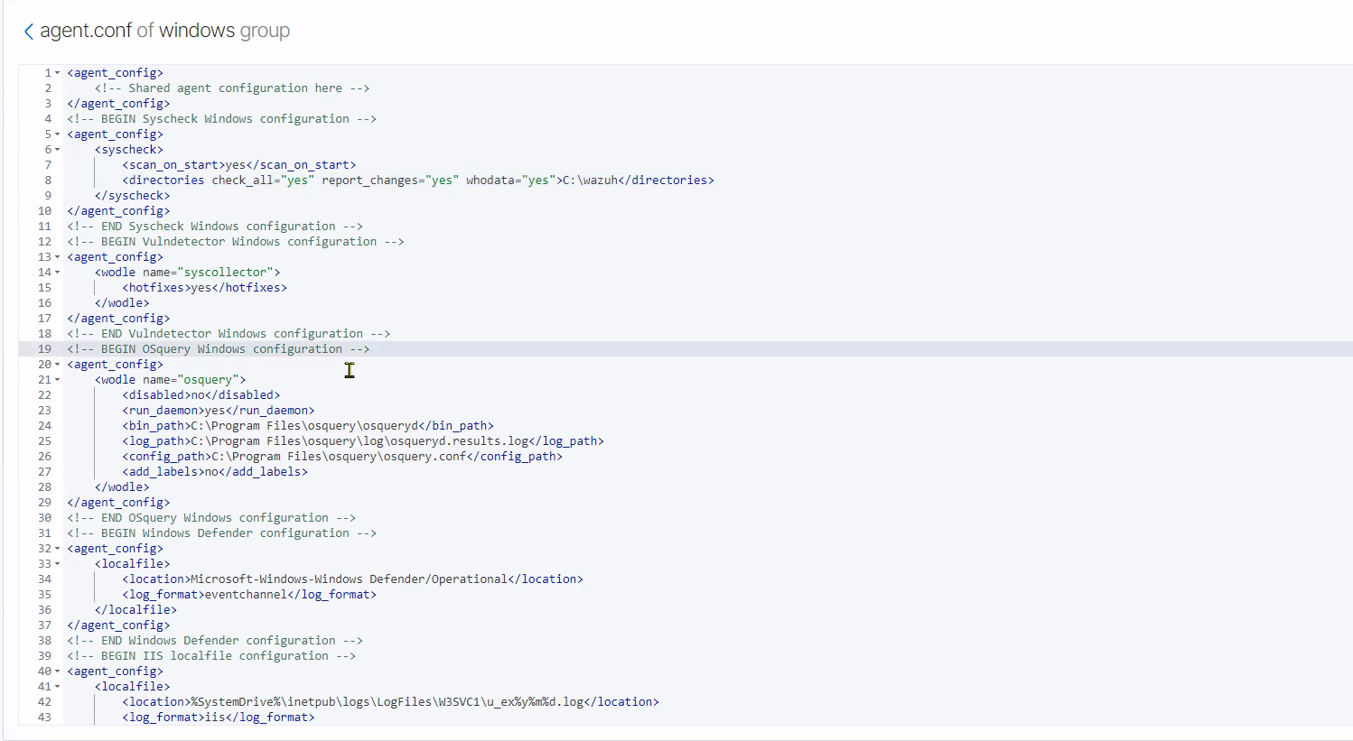This screenshot has width=1353, height=741.
Task: Click line number 37 in the gutter
Action: pos(44,625)
